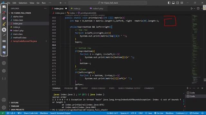The width and height of the screenshot is (206, 115).
Task: Open the curly braces extension icon
Action: point(4,79)
